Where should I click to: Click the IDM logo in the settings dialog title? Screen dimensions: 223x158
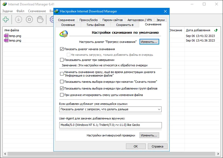[x=57, y=11]
